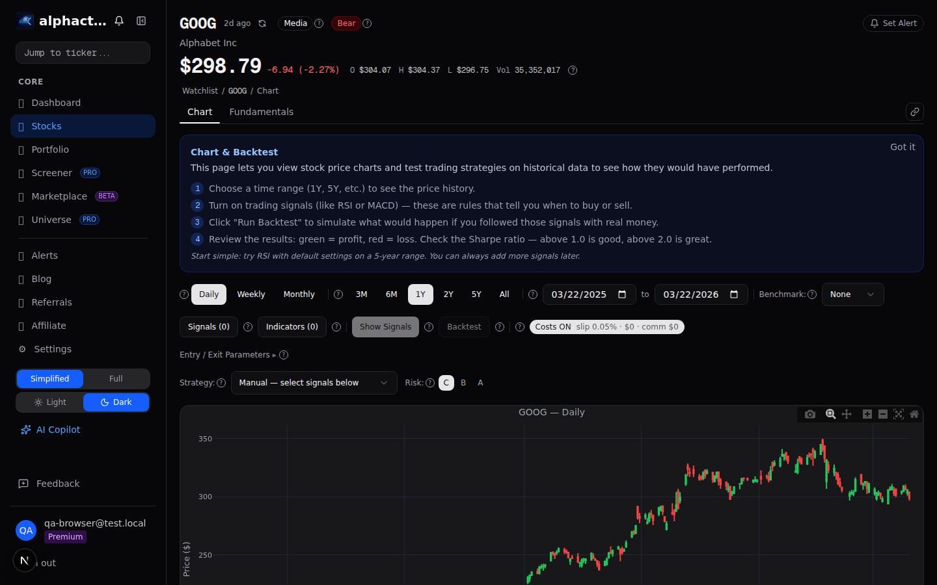Click the refresh icon next to GOOG
Image resolution: width=937 pixels, height=585 pixels.
pos(262,23)
